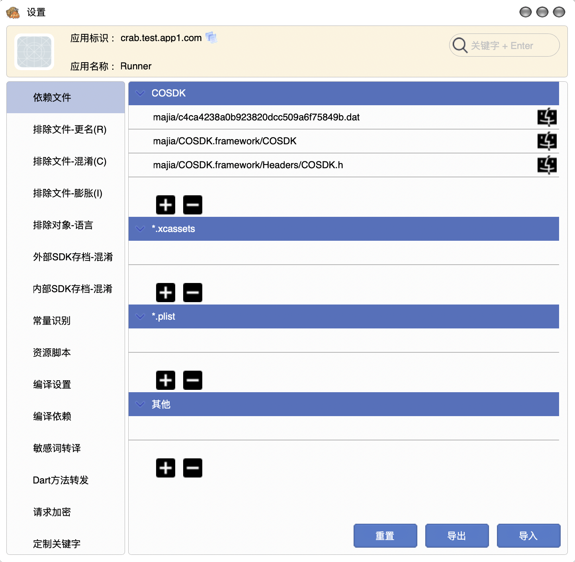The height and width of the screenshot is (562, 575).
Task: Reveal c4ca4238...dat file in Finder
Action: click(x=547, y=117)
